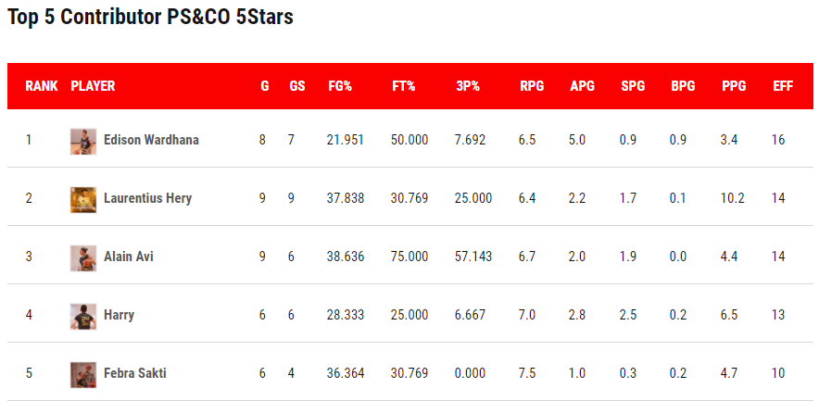819x401 pixels.
Task: Sort table by PLAYER column header
Action: coord(93,86)
